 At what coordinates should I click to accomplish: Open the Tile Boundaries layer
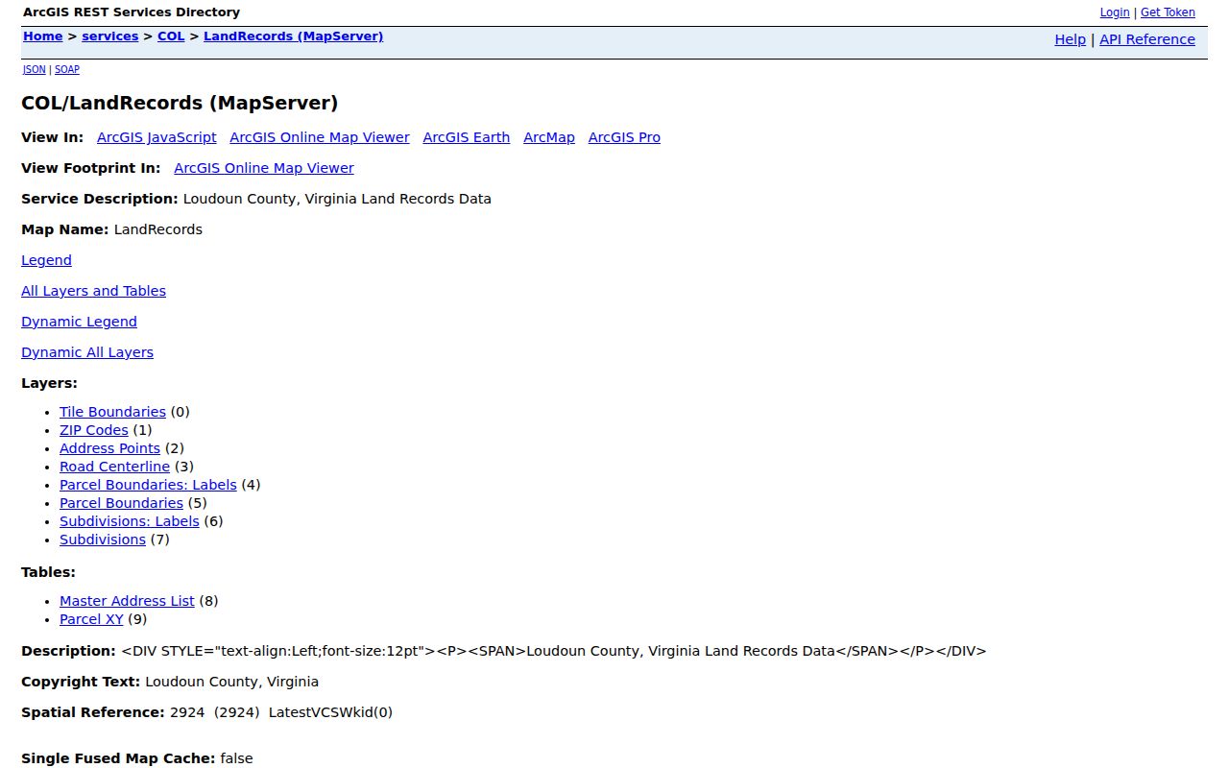(x=112, y=412)
